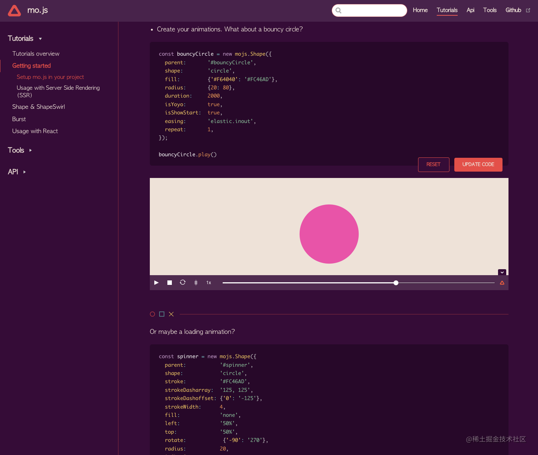
Task: Click the '#spinner' parent value in code
Action: 235,365
